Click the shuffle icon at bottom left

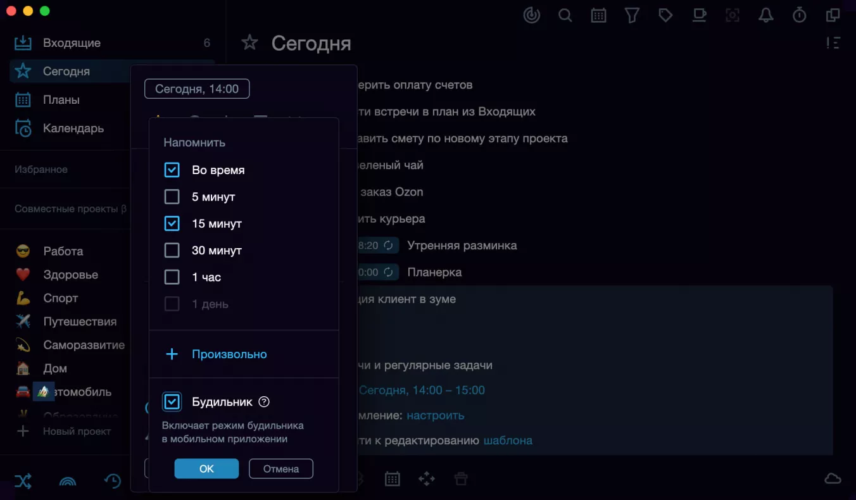(23, 481)
